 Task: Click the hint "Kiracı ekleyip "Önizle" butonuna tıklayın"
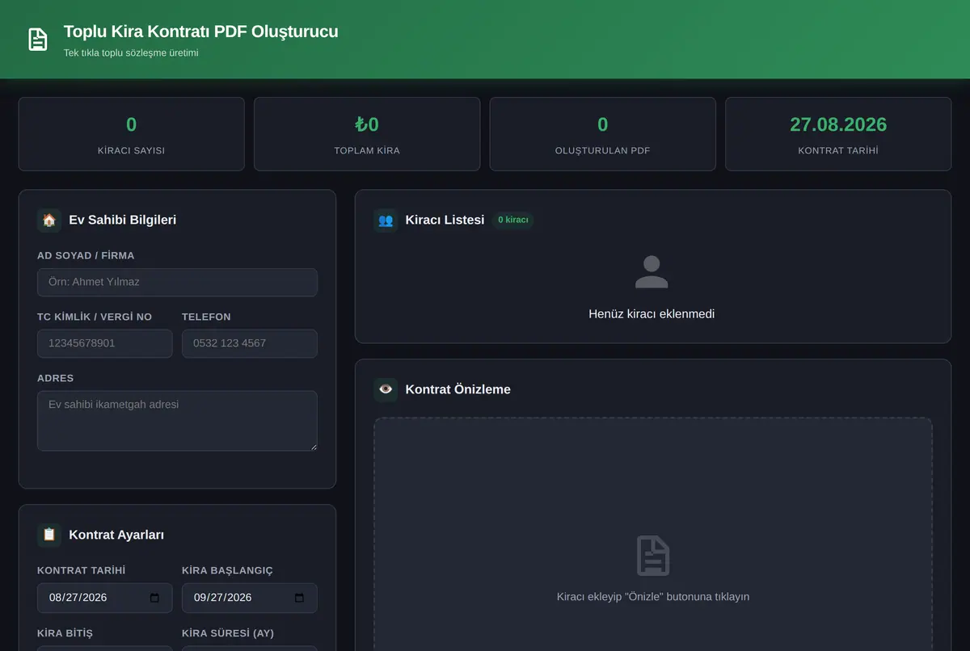[x=653, y=597]
